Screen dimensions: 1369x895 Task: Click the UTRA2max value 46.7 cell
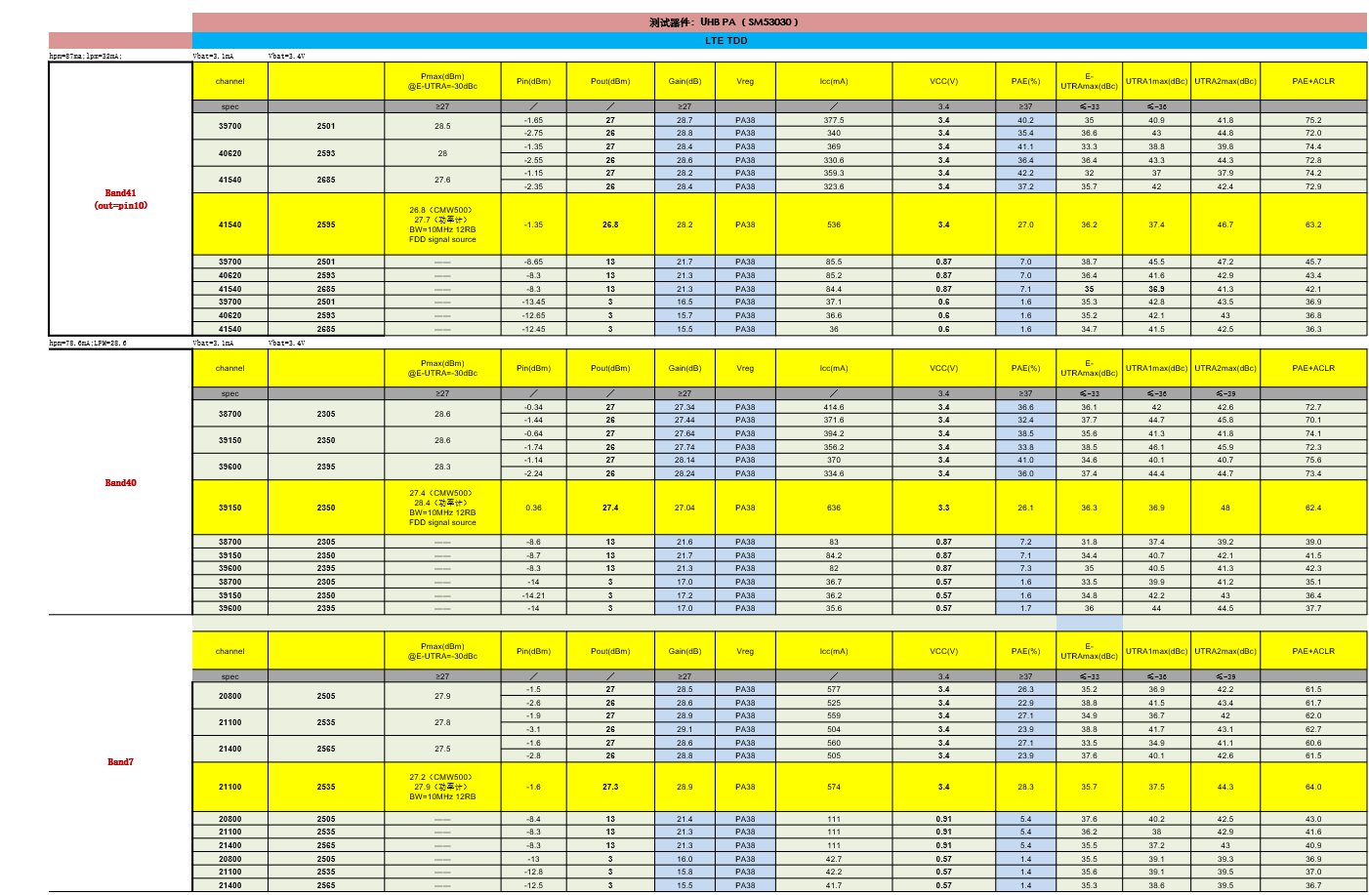point(1224,224)
